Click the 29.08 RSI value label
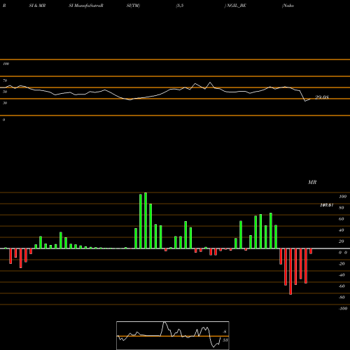Screen dimensions: 350x350 point(322,97)
